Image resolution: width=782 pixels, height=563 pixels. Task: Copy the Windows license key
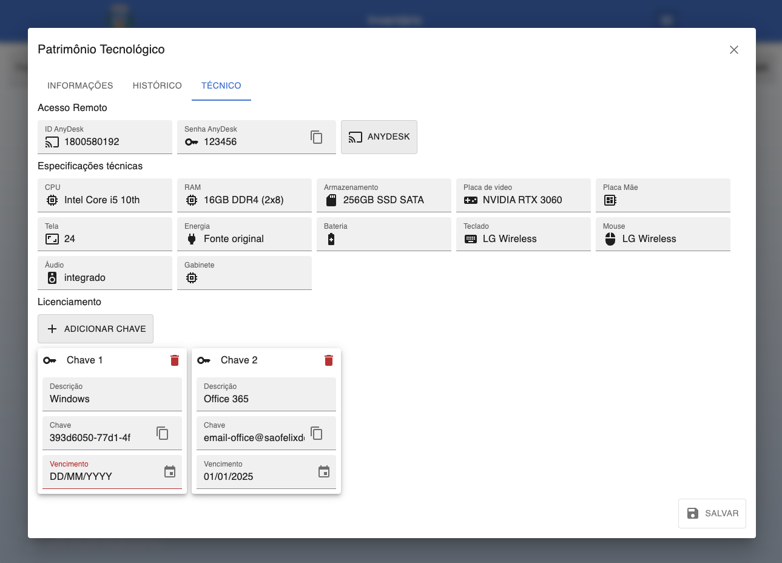[163, 433]
